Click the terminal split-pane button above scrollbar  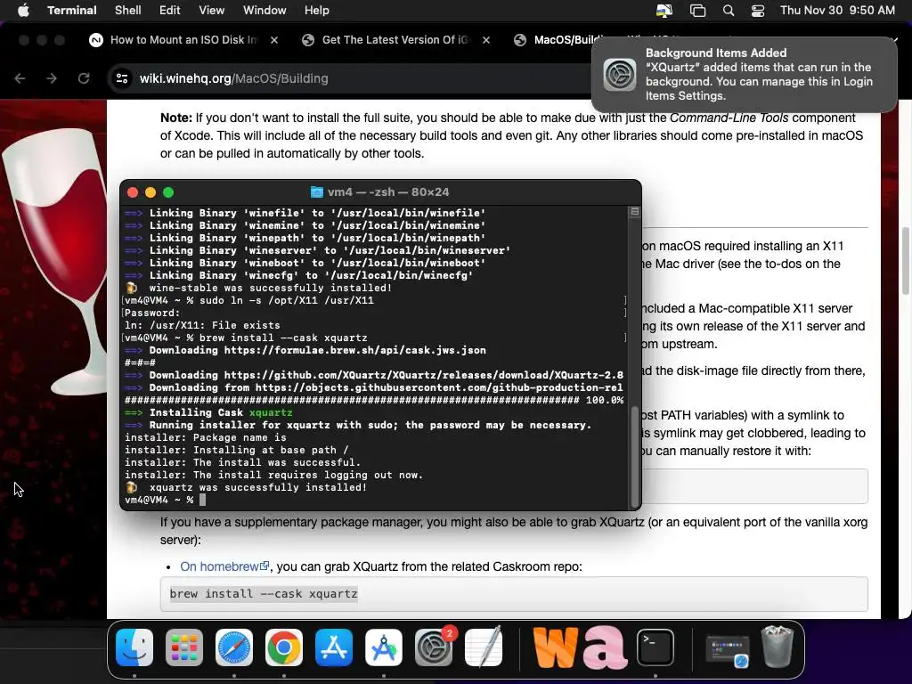point(634,212)
